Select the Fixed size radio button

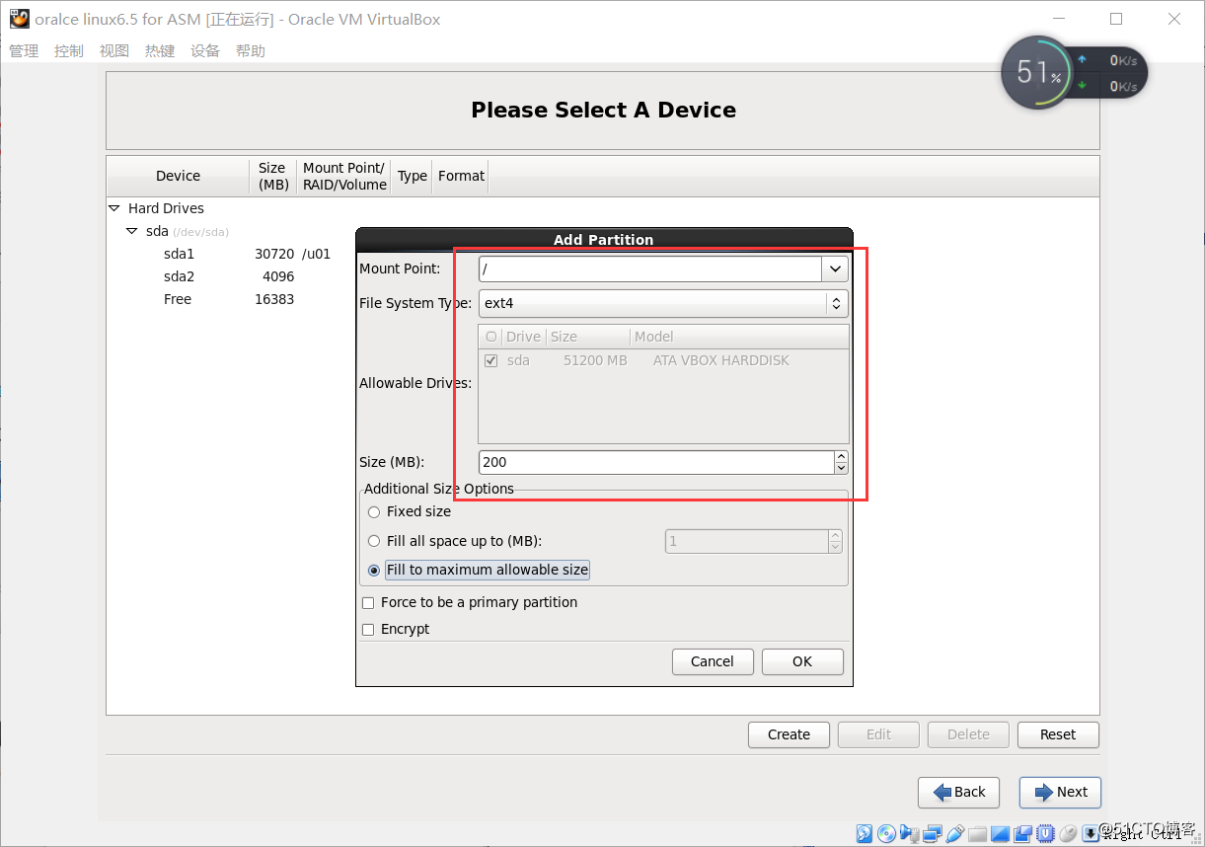[x=373, y=512]
